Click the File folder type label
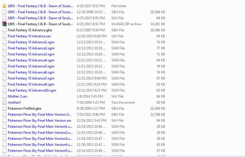The width and height of the screenshot is (245, 157). click(119, 6)
